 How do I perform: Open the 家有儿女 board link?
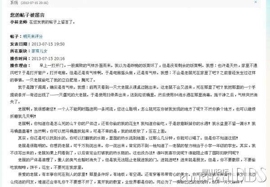click(x=40, y=51)
